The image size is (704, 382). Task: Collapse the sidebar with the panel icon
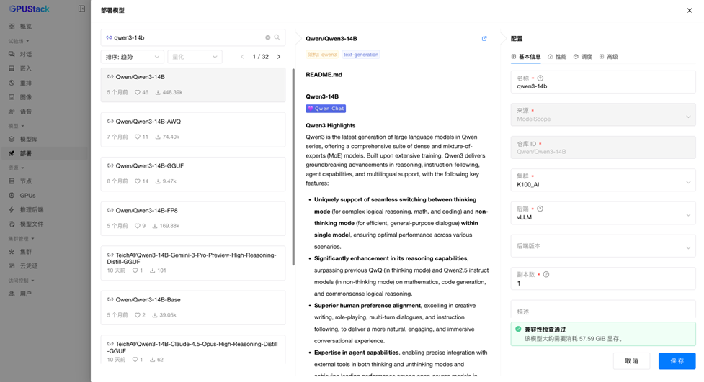(81, 9)
